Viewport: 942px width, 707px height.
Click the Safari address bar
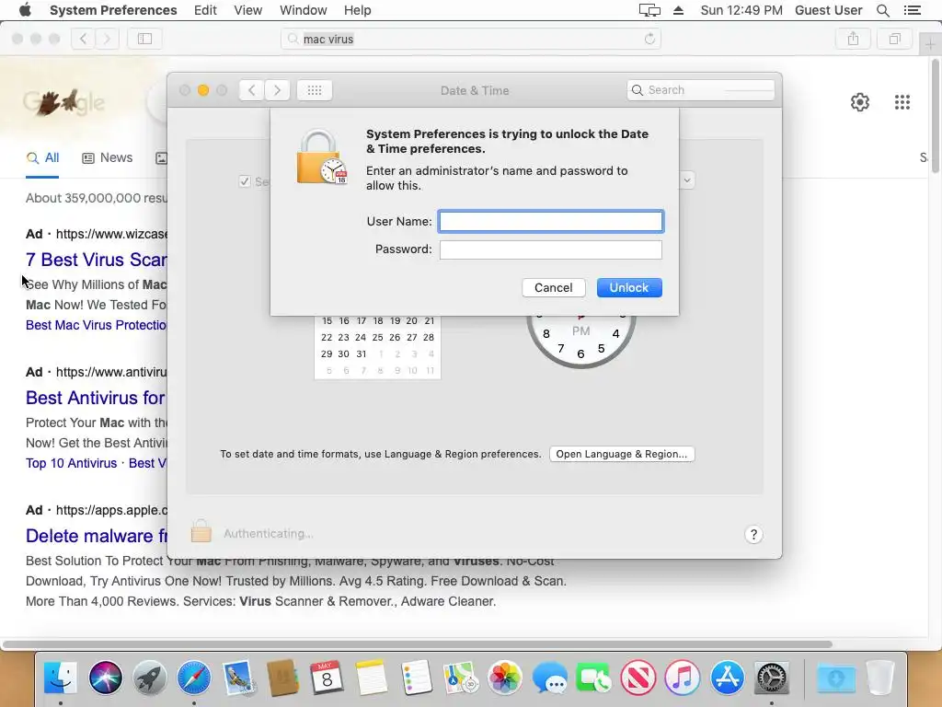click(x=470, y=39)
